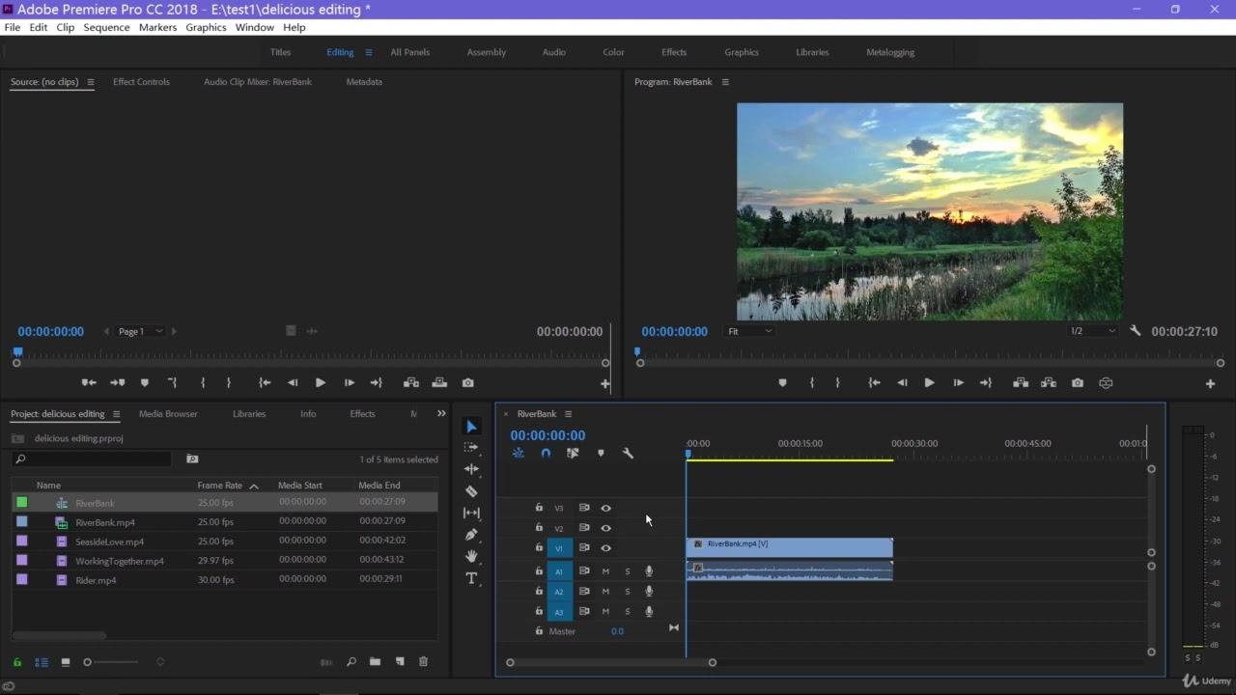Open Editing workspace menu
Viewport: 1236px width, 695px height.
tap(368, 52)
